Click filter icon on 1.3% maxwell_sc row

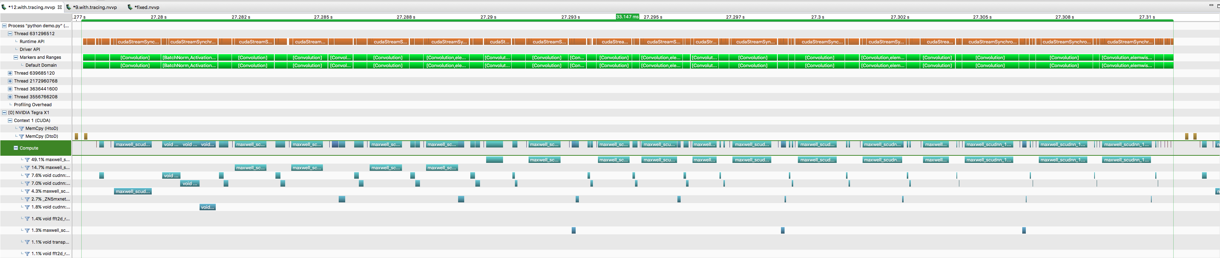(27, 231)
